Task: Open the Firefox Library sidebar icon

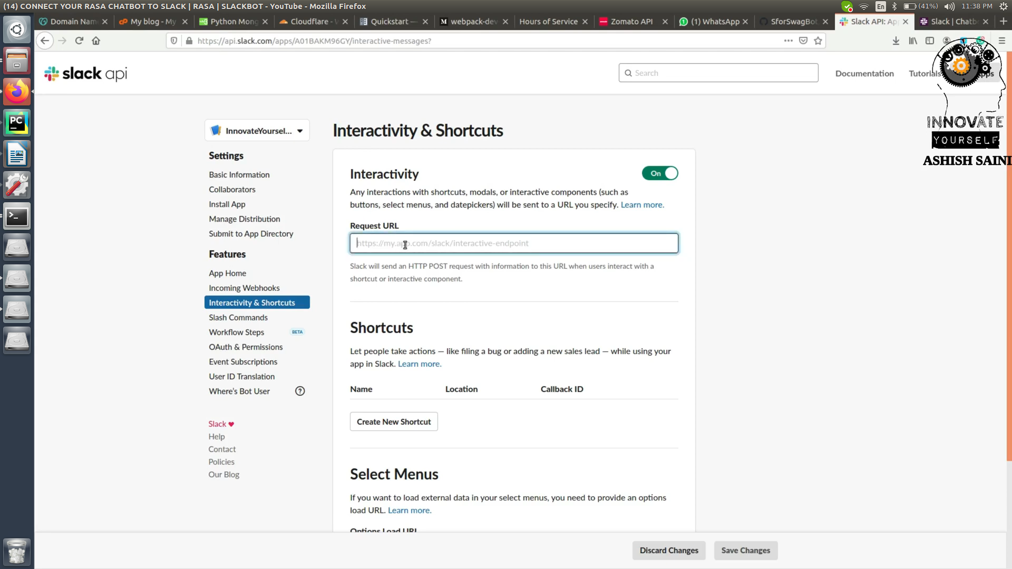Action: [x=913, y=41]
